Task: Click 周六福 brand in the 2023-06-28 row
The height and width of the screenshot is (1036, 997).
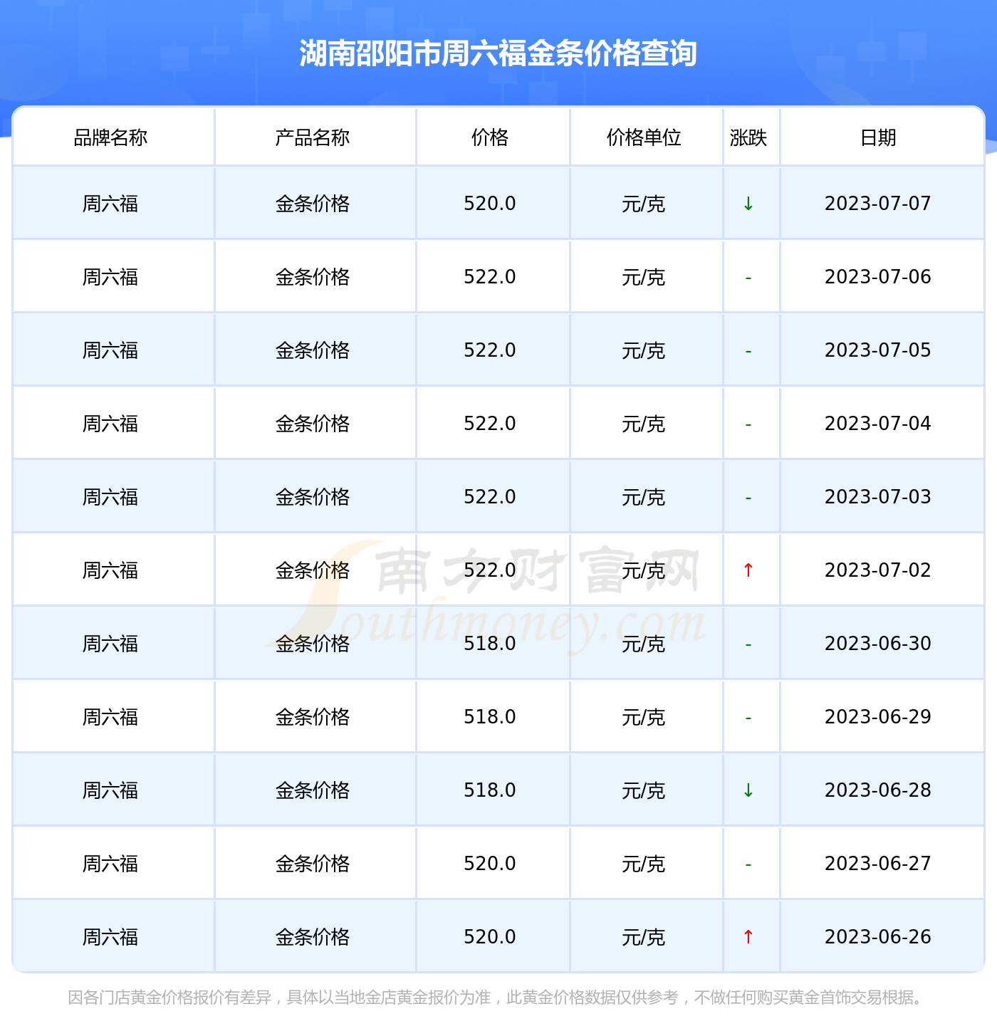Action: pyautogui.click(x=110, y=790)
